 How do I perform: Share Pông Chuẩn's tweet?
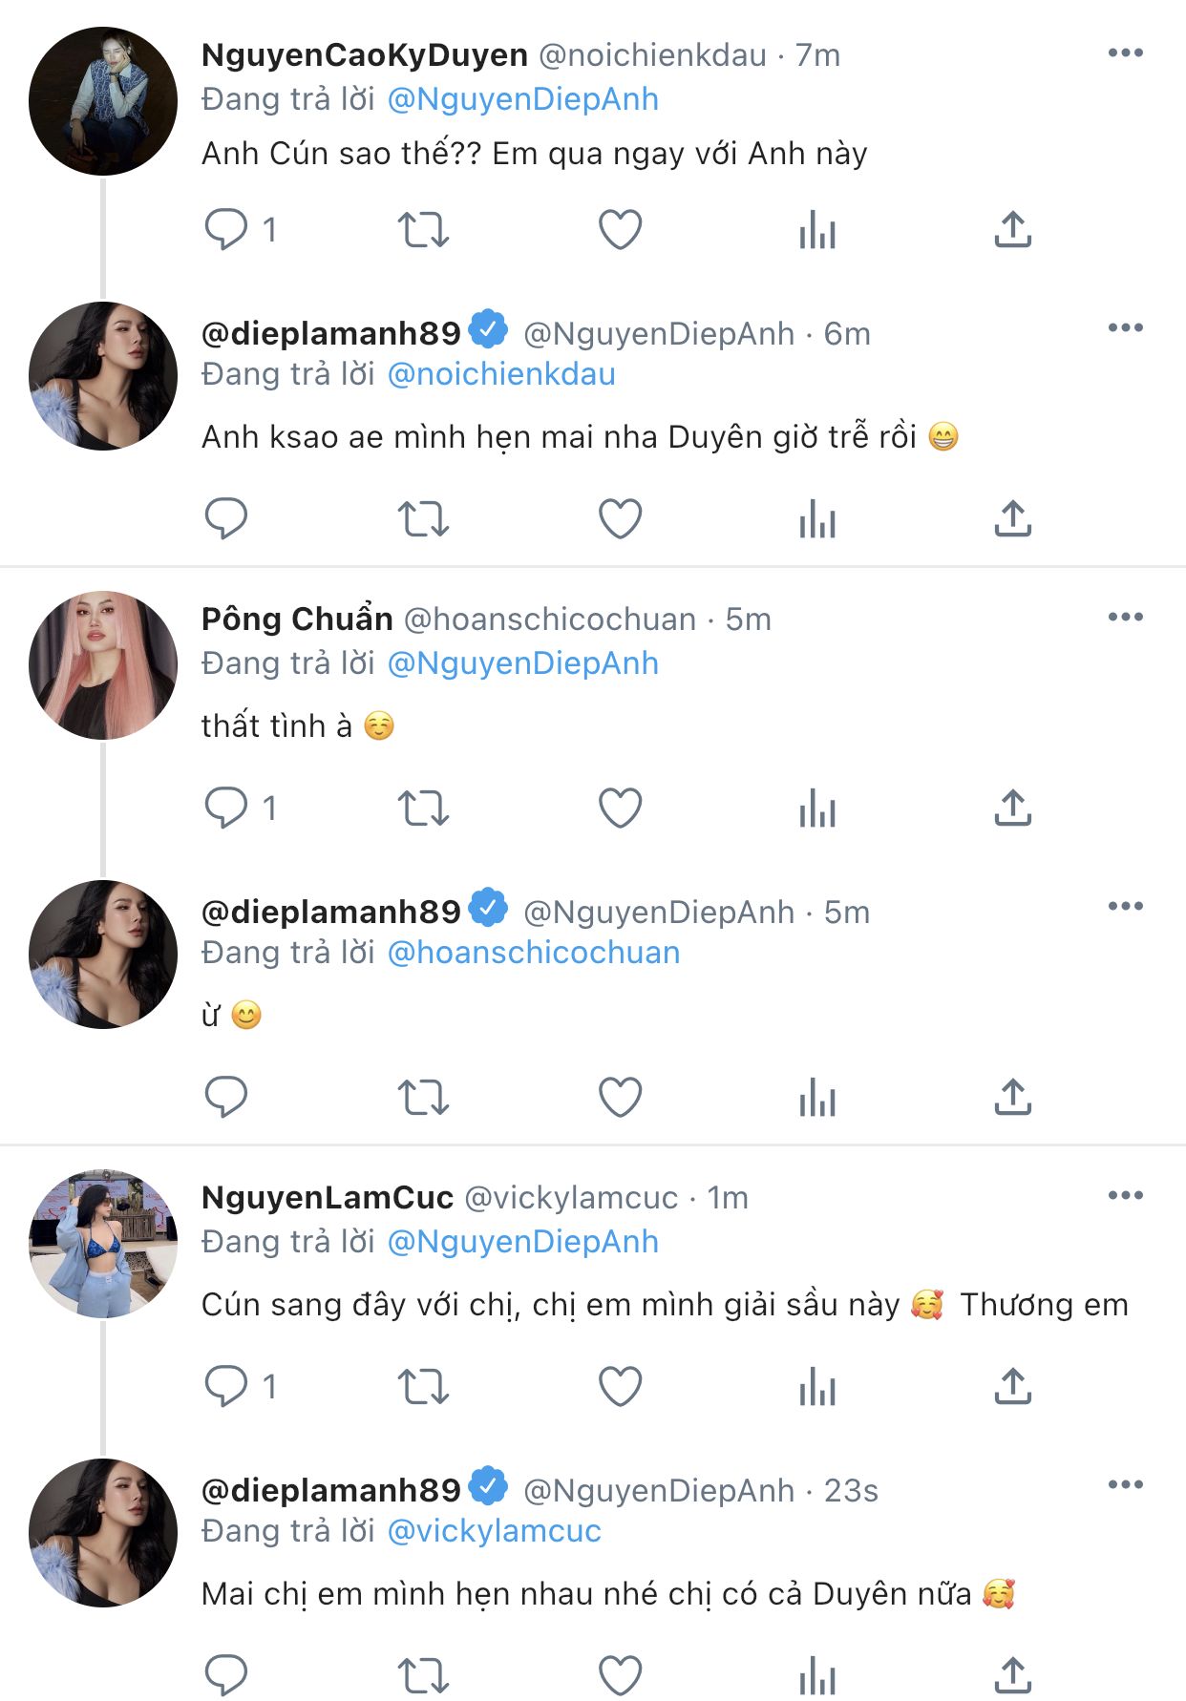click(x=1012, y=808)
